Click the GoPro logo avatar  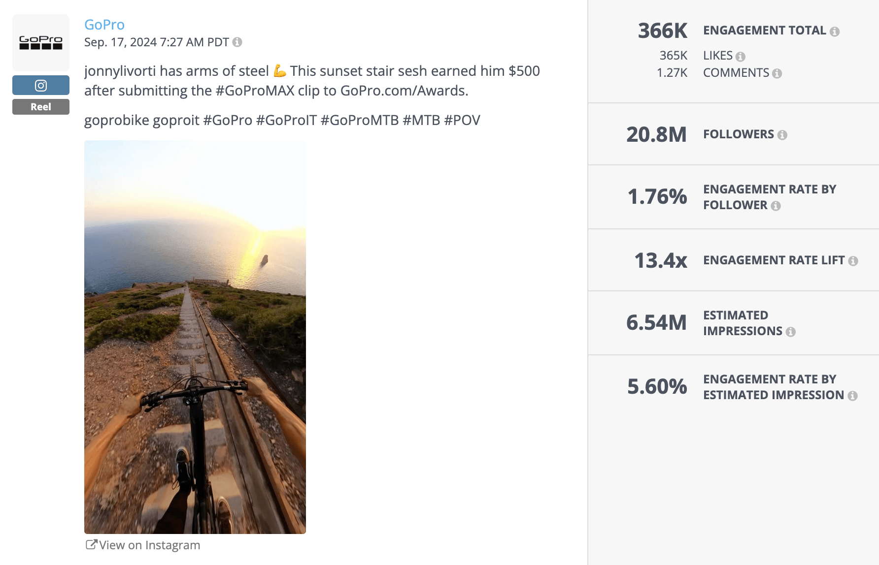tap(41, 42)
